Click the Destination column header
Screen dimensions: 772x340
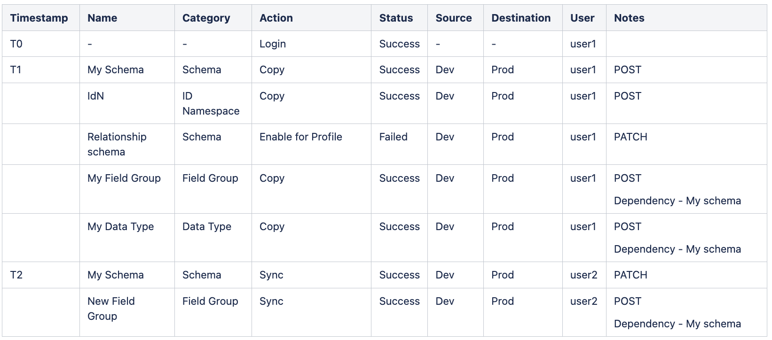(x=520, y=18)
